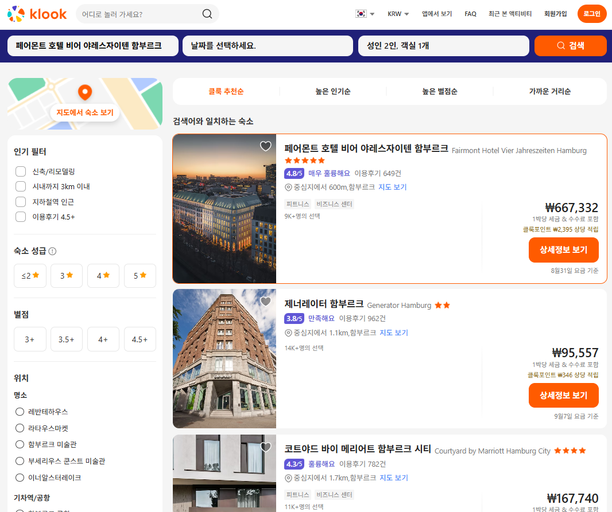Sort by 높은 별점순

coord(440,91)
